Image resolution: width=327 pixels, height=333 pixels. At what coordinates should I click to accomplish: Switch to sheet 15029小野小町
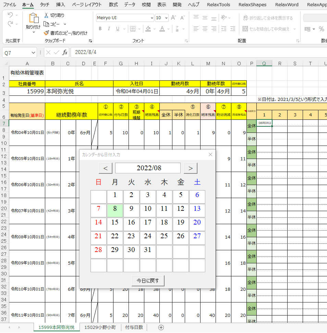point(100,327)
